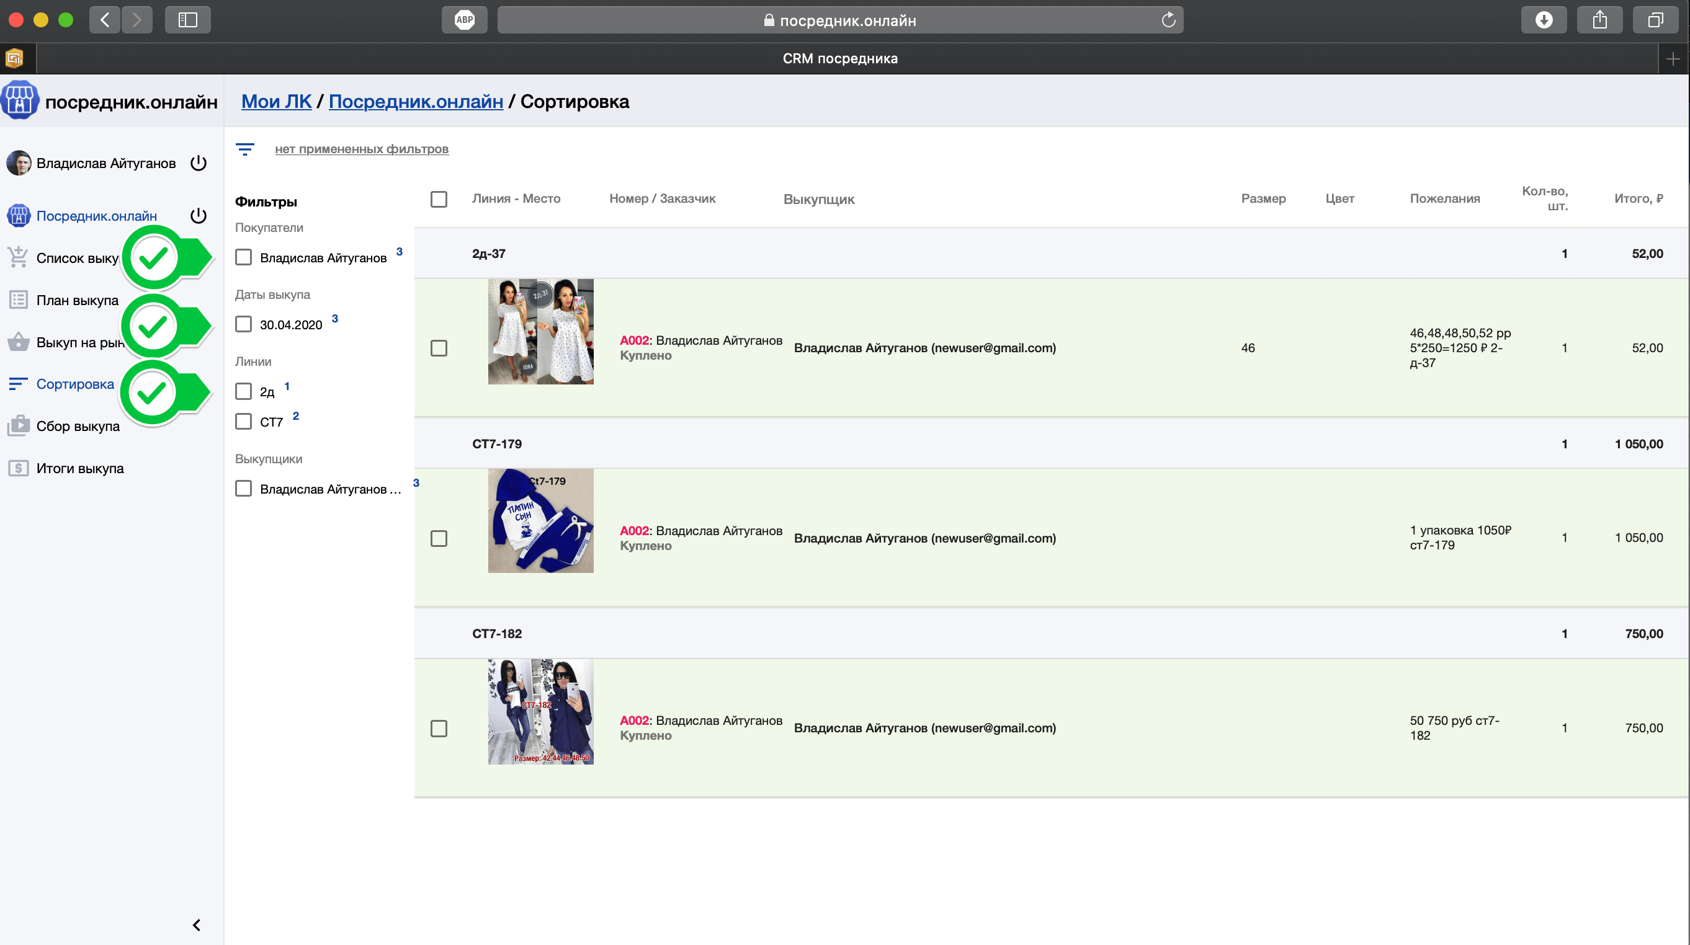
Task: Enable the 30.04.2020 date filter checkbox
Action: pyautogui.click(x=243, y=324)
